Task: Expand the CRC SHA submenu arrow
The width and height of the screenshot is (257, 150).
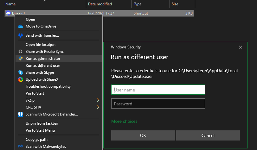Action: tap(98, 107)
